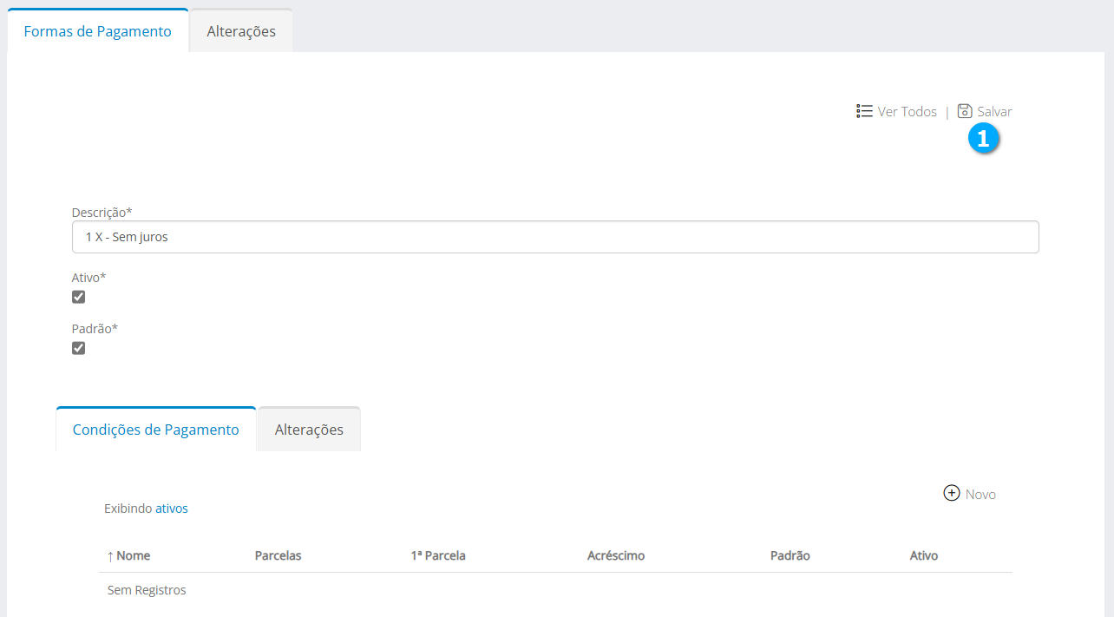Select the Formas de Pagamento tab

tap(98, 31)
